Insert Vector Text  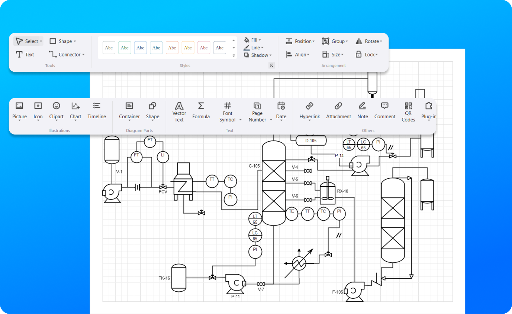tap(179, 112)
